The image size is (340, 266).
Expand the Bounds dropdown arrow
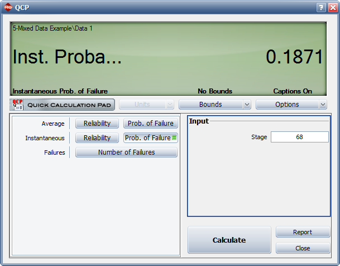(x=247, y=105)
